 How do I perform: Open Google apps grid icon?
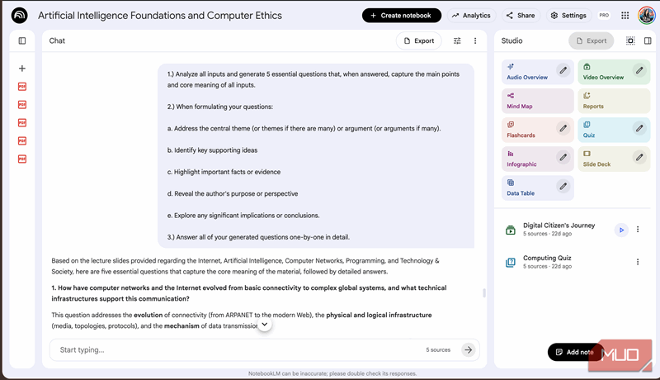coord(624,16)
